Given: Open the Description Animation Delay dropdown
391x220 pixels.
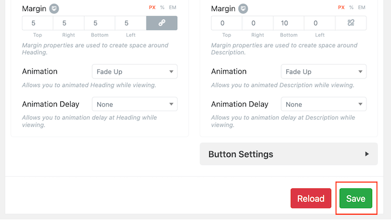Looking at the screenshot, I should (x=324, y=104).
